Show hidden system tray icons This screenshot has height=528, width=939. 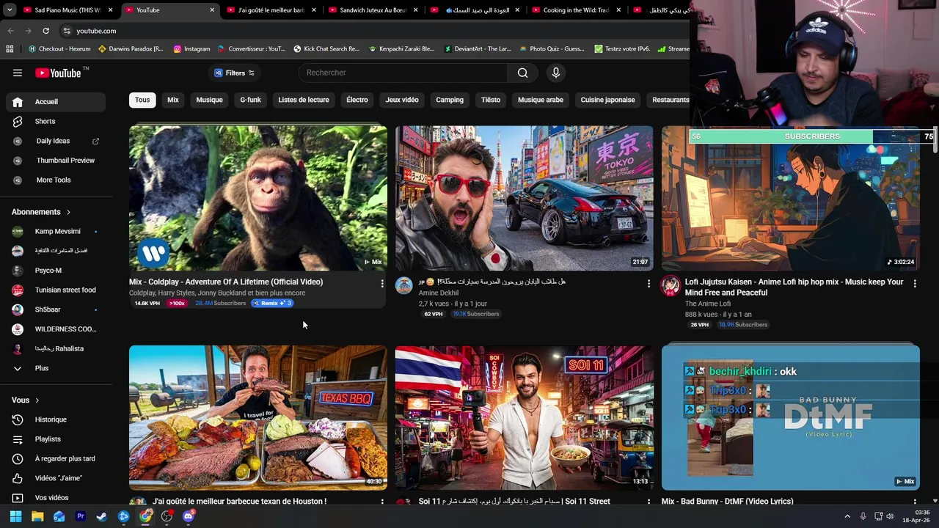[847, 516]
